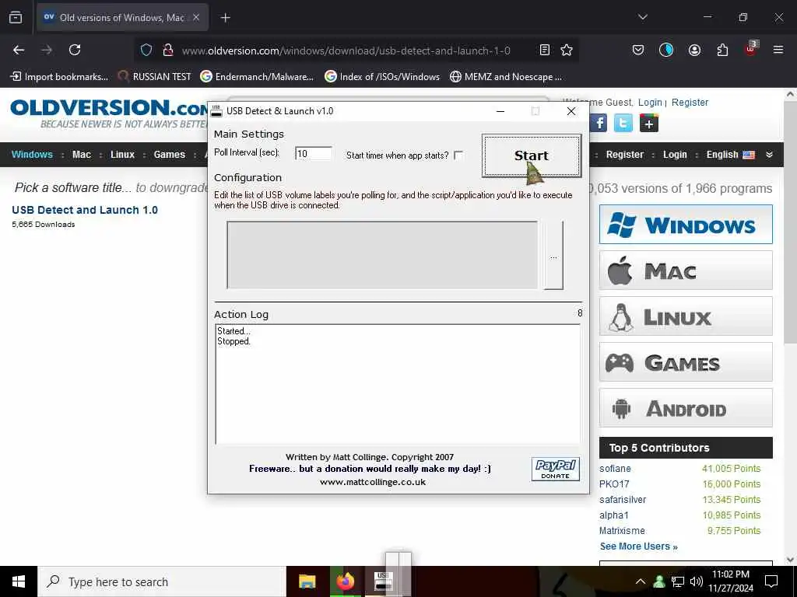Click the Start button in USB Detect & Launch
This screenshot has height=597, width=797.
[x=531, y=155]
